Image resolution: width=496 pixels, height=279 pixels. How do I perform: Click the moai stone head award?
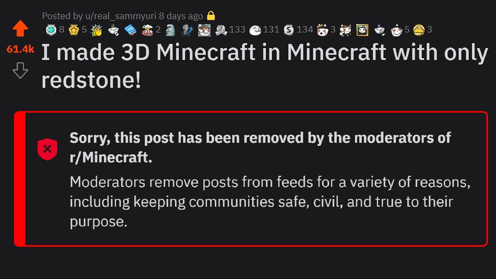(170, 30)
